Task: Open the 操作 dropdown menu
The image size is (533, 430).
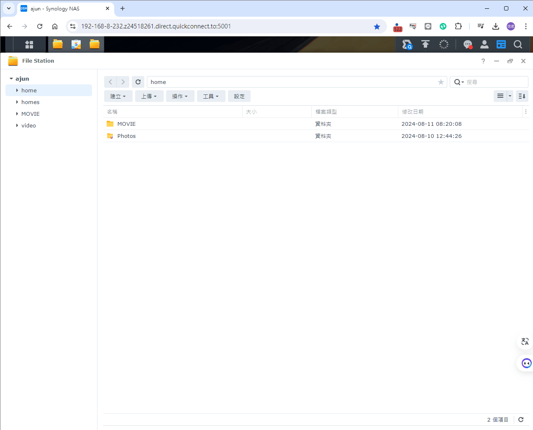Action: [x=180, y=96]
